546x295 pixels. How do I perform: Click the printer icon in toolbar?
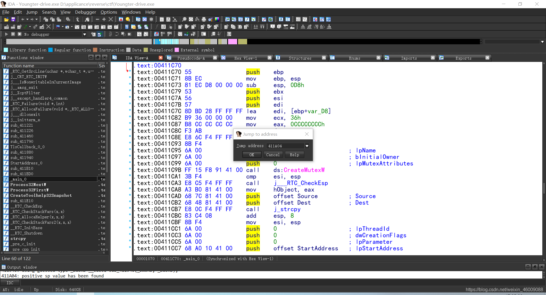click(204, 19)
